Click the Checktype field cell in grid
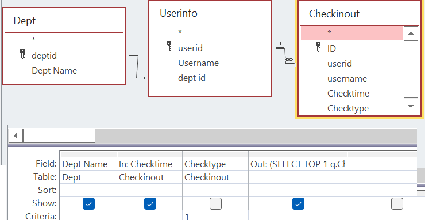 coord(215,164)
